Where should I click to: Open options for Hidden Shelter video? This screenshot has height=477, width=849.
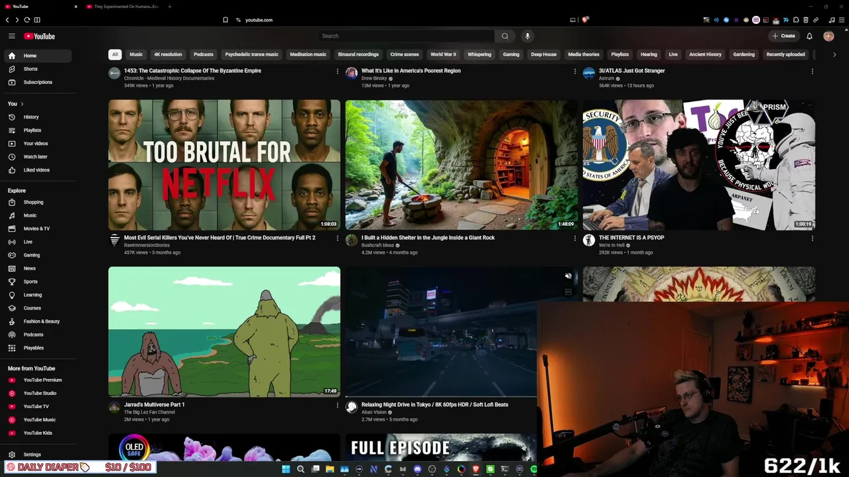574,238
